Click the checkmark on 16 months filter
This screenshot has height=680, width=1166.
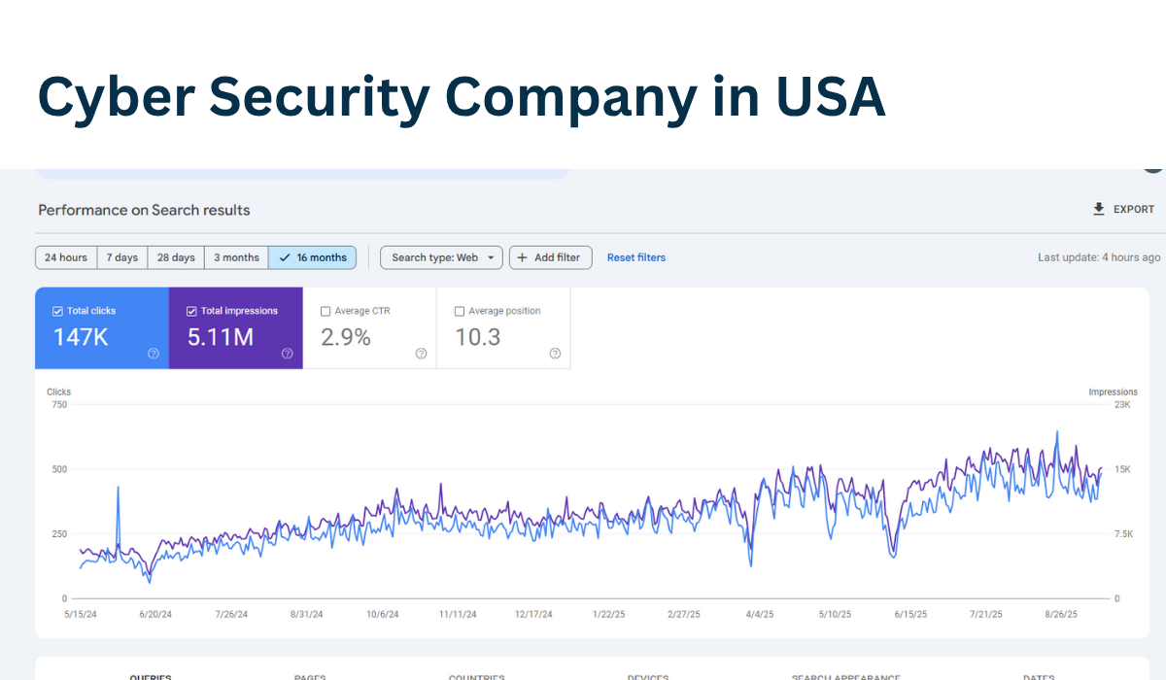287,257
